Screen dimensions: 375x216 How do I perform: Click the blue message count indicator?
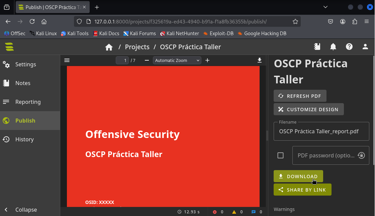click(257, 212)
